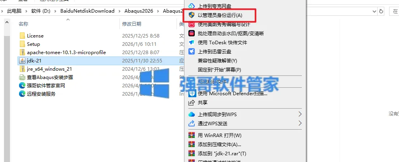Click the Microsoft Defender scan icon
This screenshot has width=399, height=162.
point(191,94)
